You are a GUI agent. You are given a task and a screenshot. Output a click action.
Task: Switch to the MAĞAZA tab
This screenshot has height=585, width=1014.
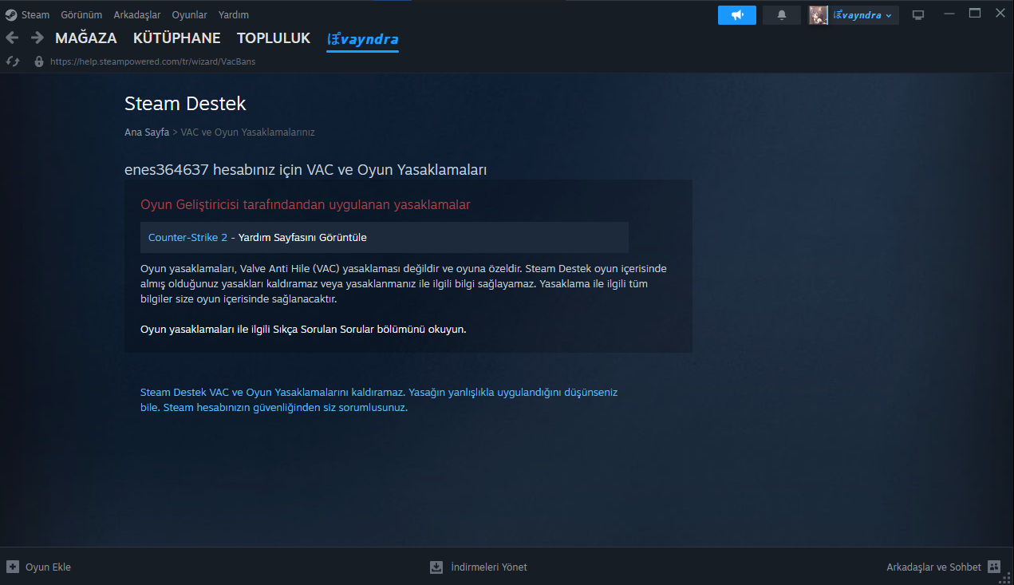86,38
